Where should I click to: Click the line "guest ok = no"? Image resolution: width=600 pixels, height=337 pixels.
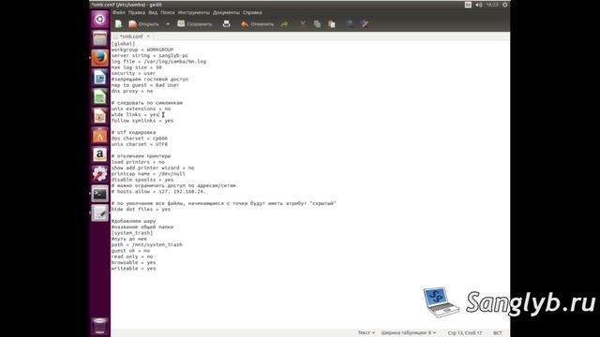tap(131, 251)
